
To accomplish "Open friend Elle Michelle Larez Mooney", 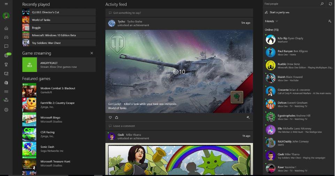I will point(299,130).
